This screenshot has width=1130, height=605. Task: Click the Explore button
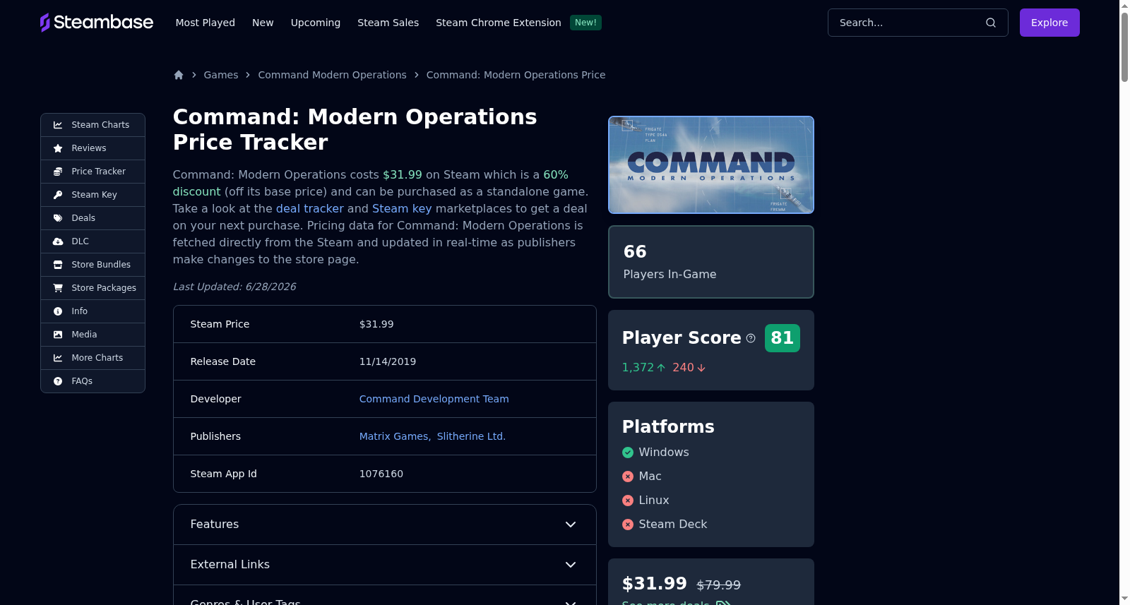click(x=1049, y=23)
